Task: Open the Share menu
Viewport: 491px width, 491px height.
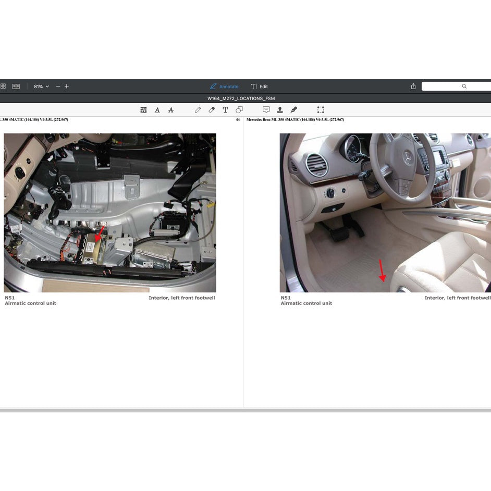Action: coord(413,86)
